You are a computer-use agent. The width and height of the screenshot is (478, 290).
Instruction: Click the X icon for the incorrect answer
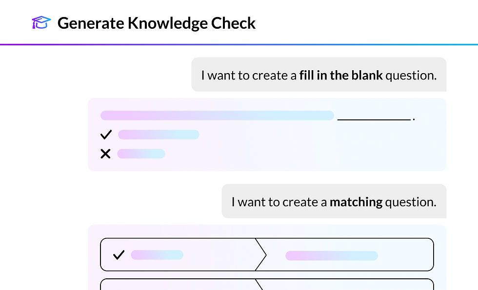pyautogui.click(x=105, y=154)
